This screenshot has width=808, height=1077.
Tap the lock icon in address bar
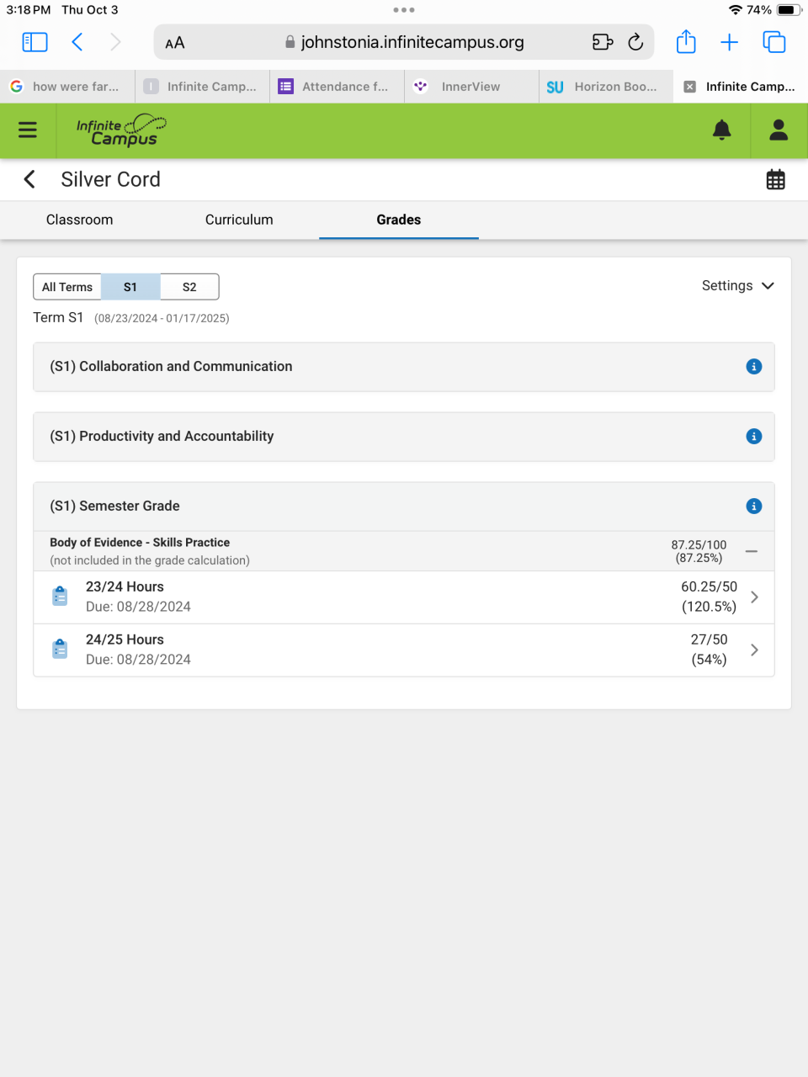pos(290,42)
